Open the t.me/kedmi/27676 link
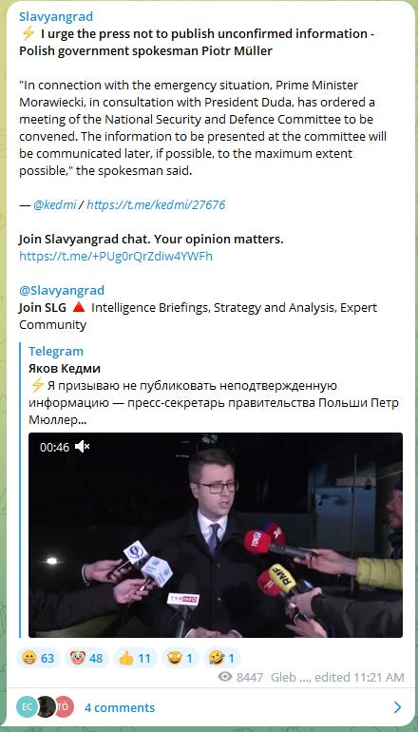This screenshot has width=418, height=732. tap(156, 204)
